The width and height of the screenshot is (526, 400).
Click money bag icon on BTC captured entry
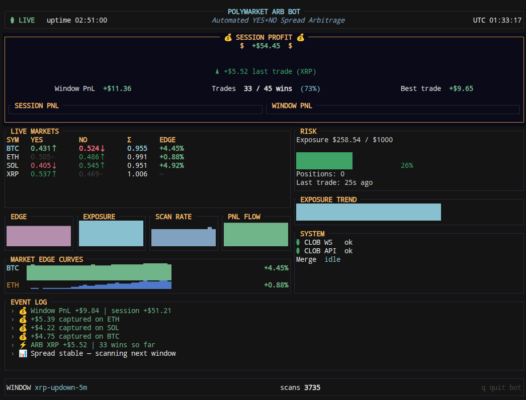23,336
